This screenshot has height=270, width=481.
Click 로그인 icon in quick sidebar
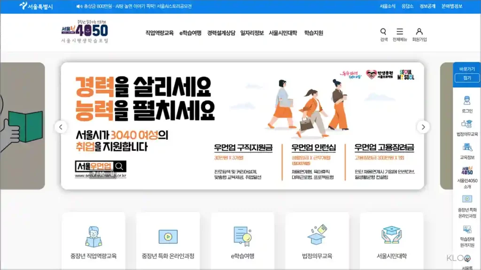click(467, 100)
